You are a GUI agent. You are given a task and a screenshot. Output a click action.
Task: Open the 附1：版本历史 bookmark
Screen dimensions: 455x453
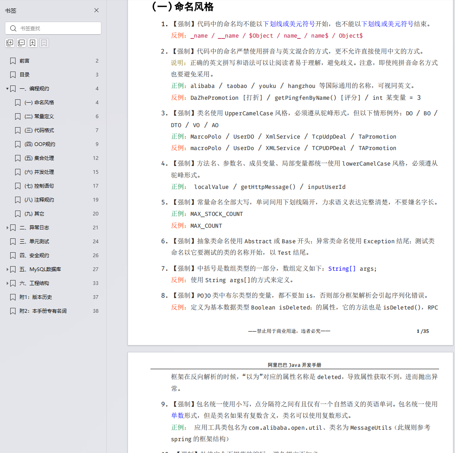click(x=34, y=297)
